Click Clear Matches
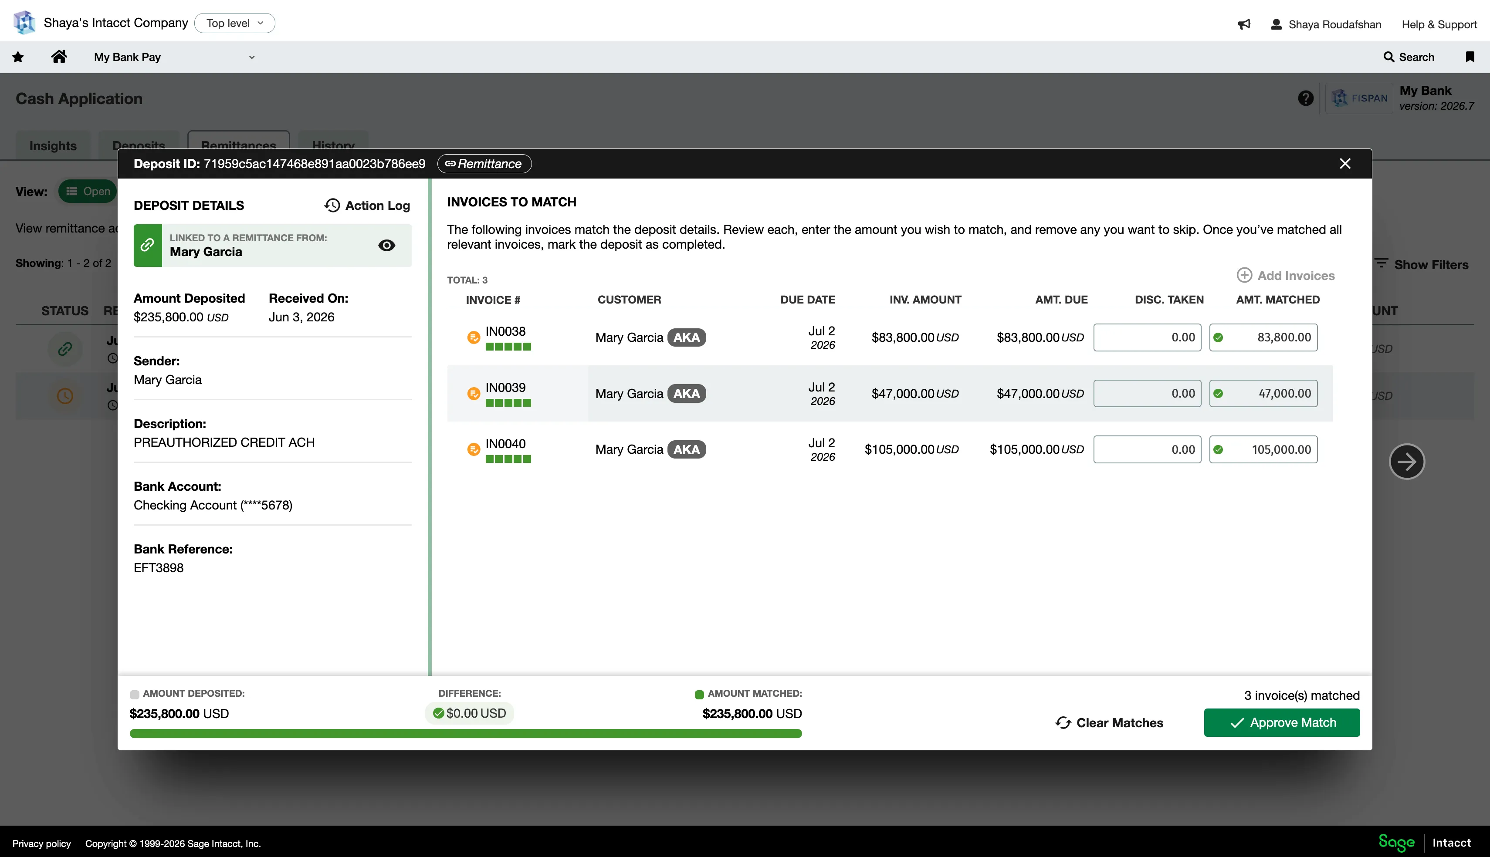 coord(1109,723)
